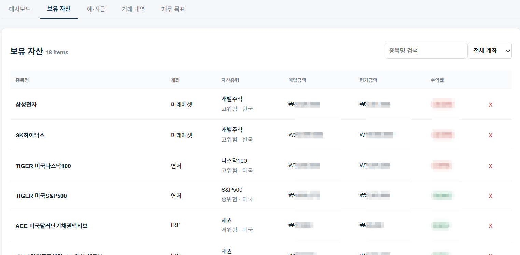Click IRP account in ACE 미국달러단기채권액티브 row
This screenshot has height=255, width=520.
pyautogui.click(x=176, y=225)
